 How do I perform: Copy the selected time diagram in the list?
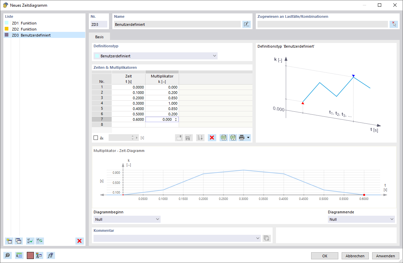click(18, 241)
